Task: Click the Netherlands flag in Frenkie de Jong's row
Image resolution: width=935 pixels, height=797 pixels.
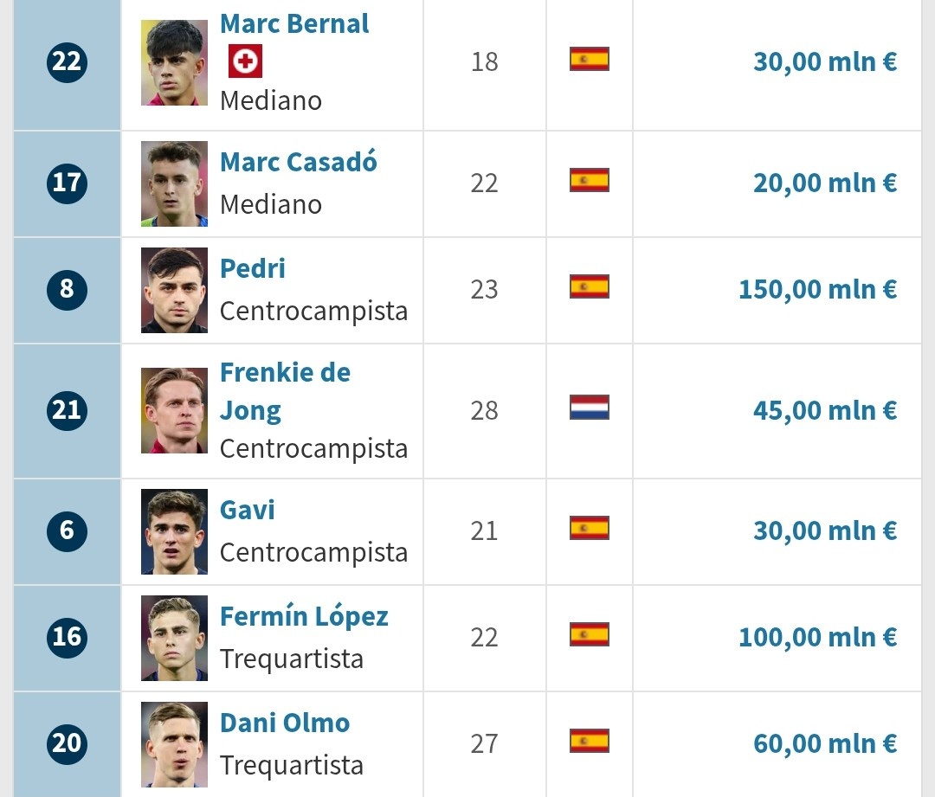Action: point(589,408)
